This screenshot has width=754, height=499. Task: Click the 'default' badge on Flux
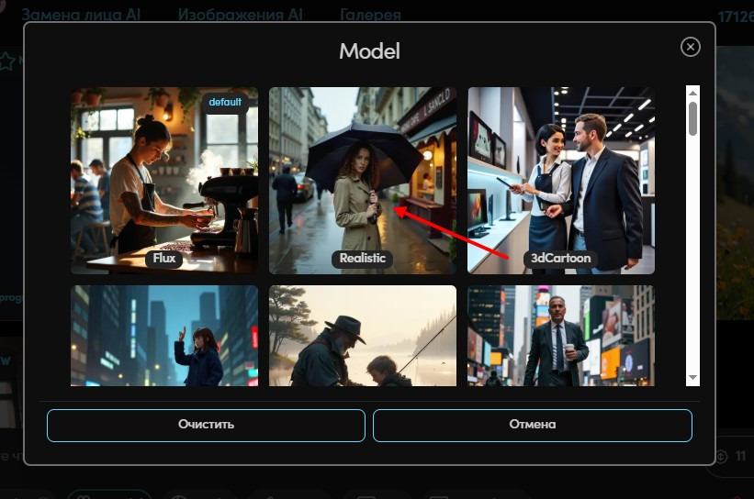coord(225,102)
